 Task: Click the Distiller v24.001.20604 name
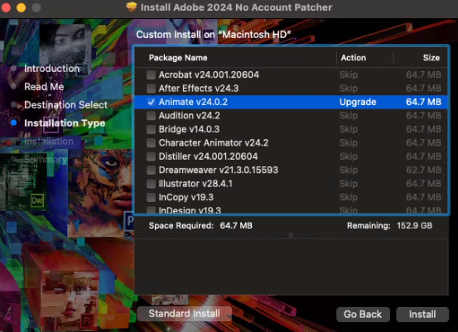click(208, 156)
